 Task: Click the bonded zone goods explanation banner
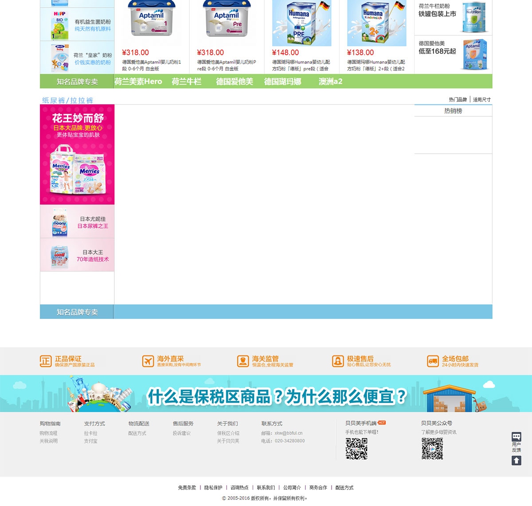point(266,394)
